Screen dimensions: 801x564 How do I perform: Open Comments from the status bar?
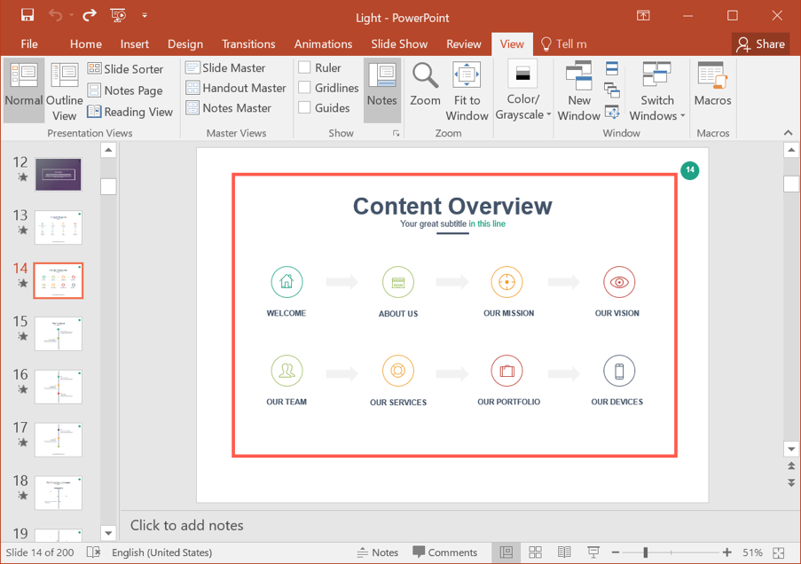(444, 552)
